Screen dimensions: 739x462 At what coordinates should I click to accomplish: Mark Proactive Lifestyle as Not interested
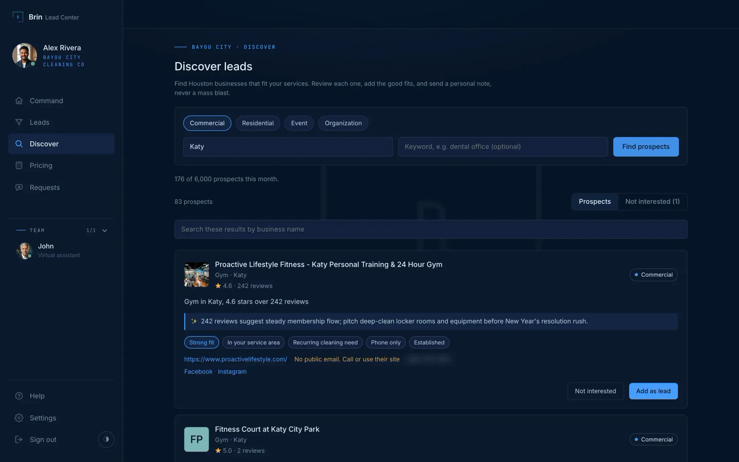pyautogui.click(x=595, y=391)
